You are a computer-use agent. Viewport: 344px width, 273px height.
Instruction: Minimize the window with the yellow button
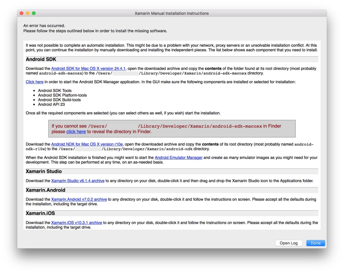[28, 13]
